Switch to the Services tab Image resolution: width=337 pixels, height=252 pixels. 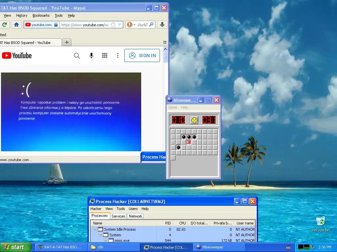[x=118, y=216]
